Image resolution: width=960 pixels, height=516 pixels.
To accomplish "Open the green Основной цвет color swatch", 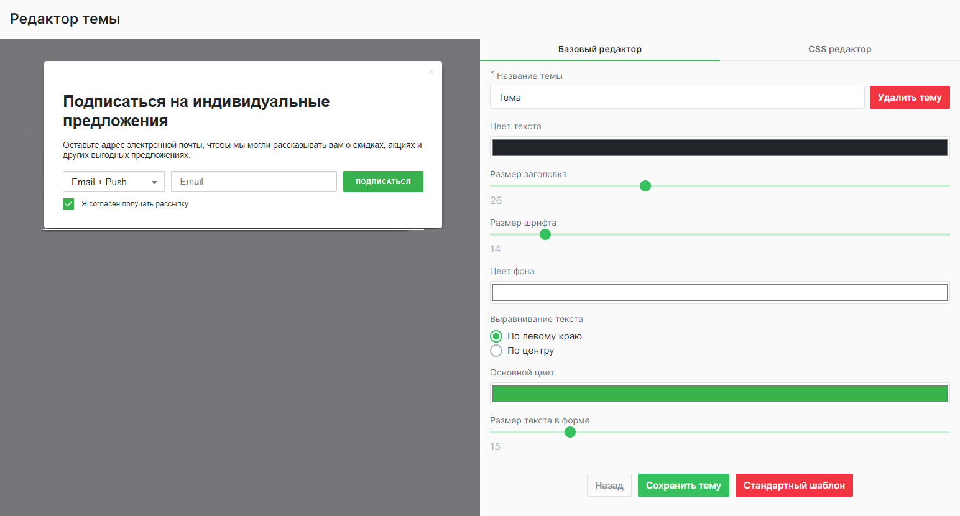I will coord(719,393).
